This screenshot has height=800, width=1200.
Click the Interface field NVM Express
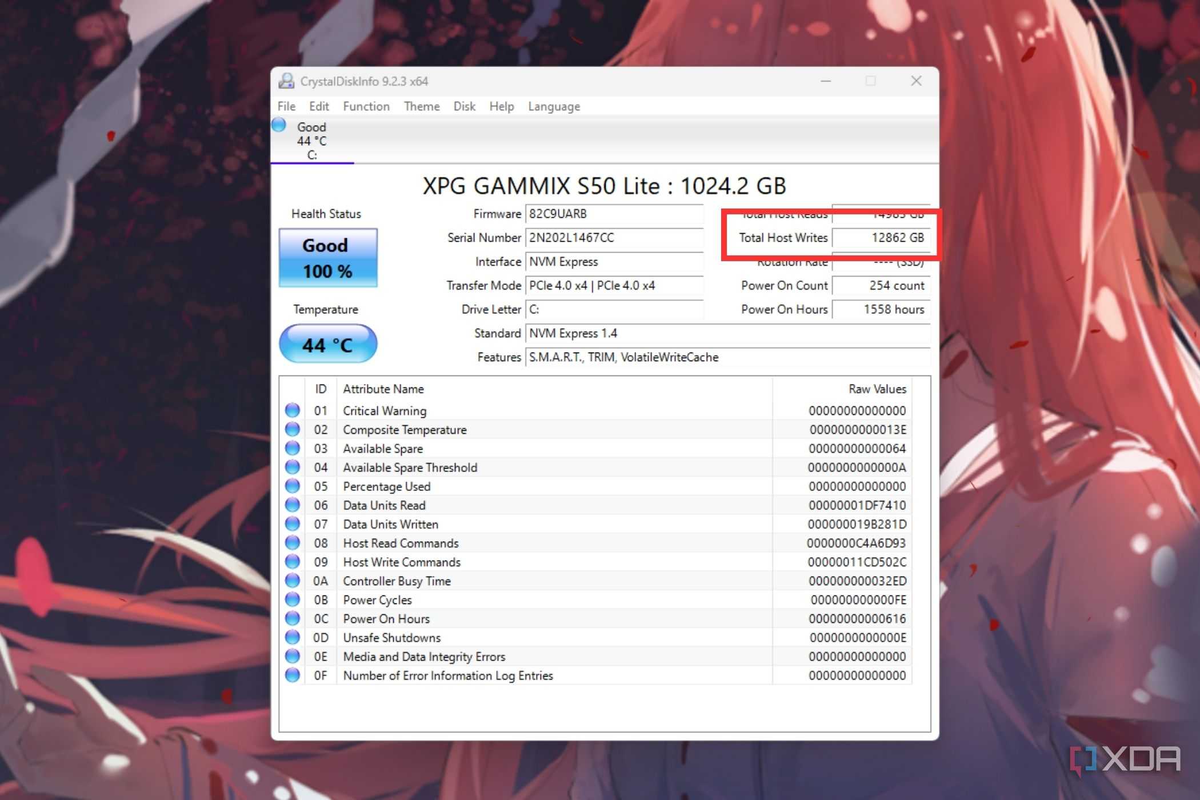pos(614,262)
